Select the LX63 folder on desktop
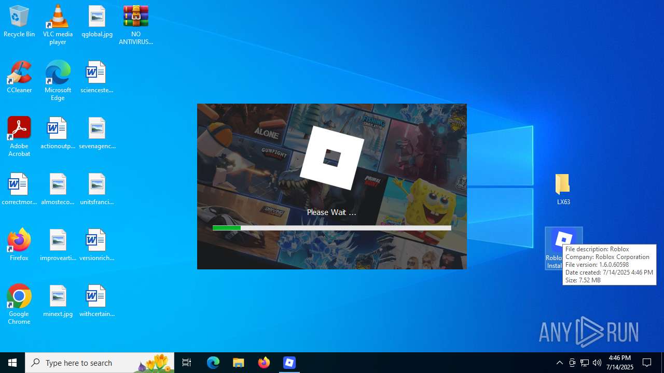The height and width of the screenshot is (373, 664). coord(563,189)
